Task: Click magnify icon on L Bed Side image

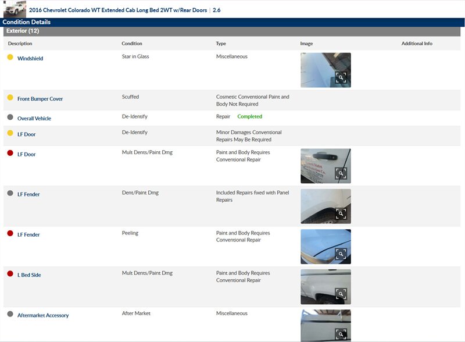Action: 341,294
